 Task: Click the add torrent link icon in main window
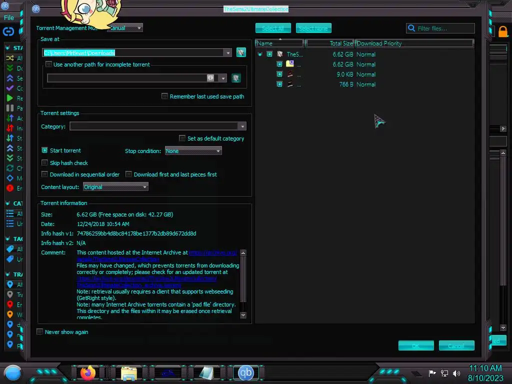tap(8, 31)
